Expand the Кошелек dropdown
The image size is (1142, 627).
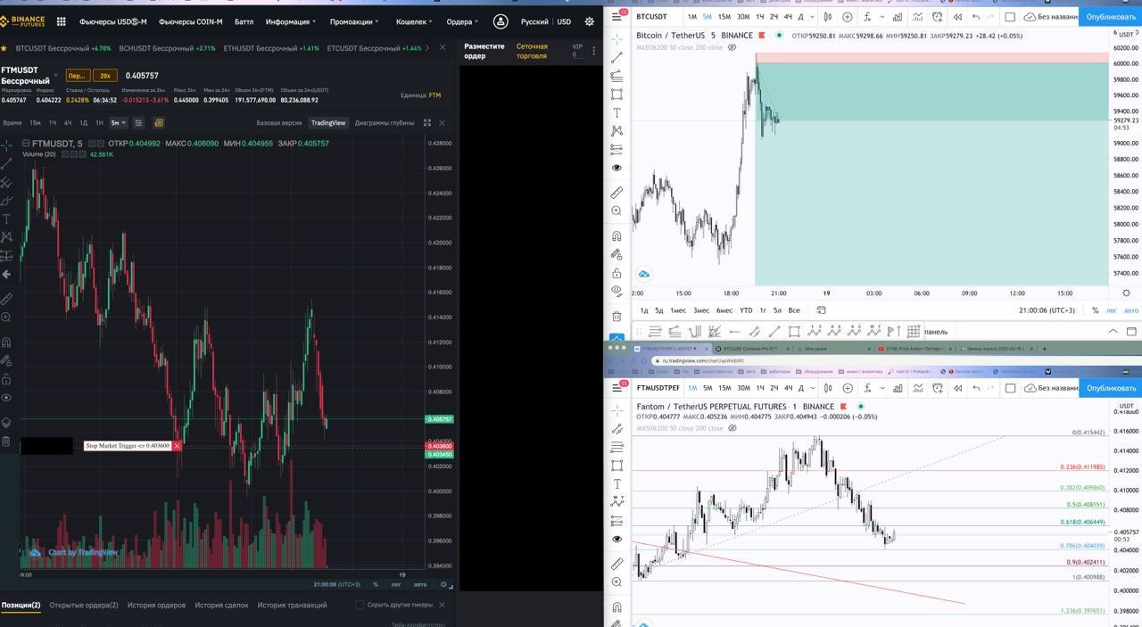click(415, 21)
